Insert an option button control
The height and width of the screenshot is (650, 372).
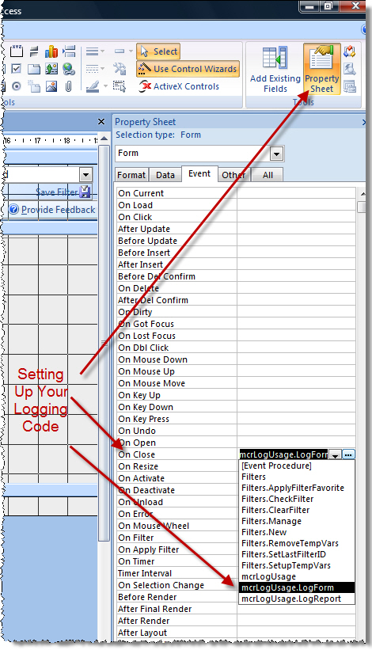(x=16, y=86)
